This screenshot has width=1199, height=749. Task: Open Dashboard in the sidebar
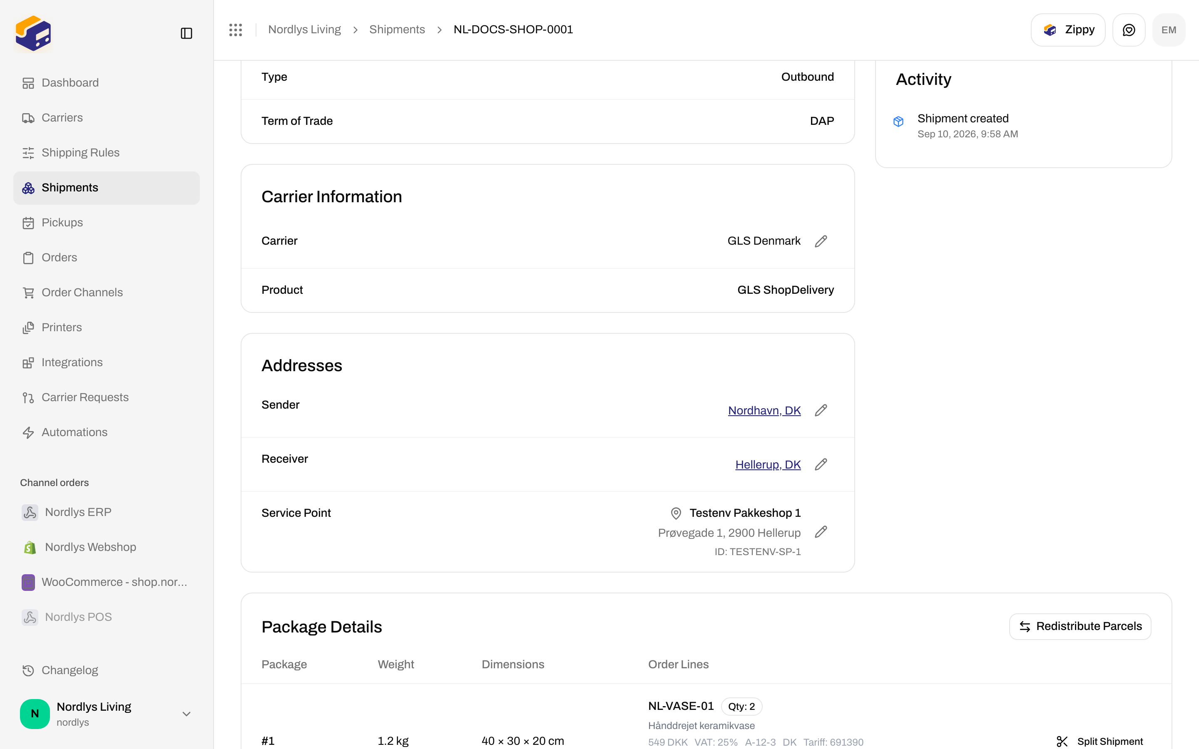(107, 83)
